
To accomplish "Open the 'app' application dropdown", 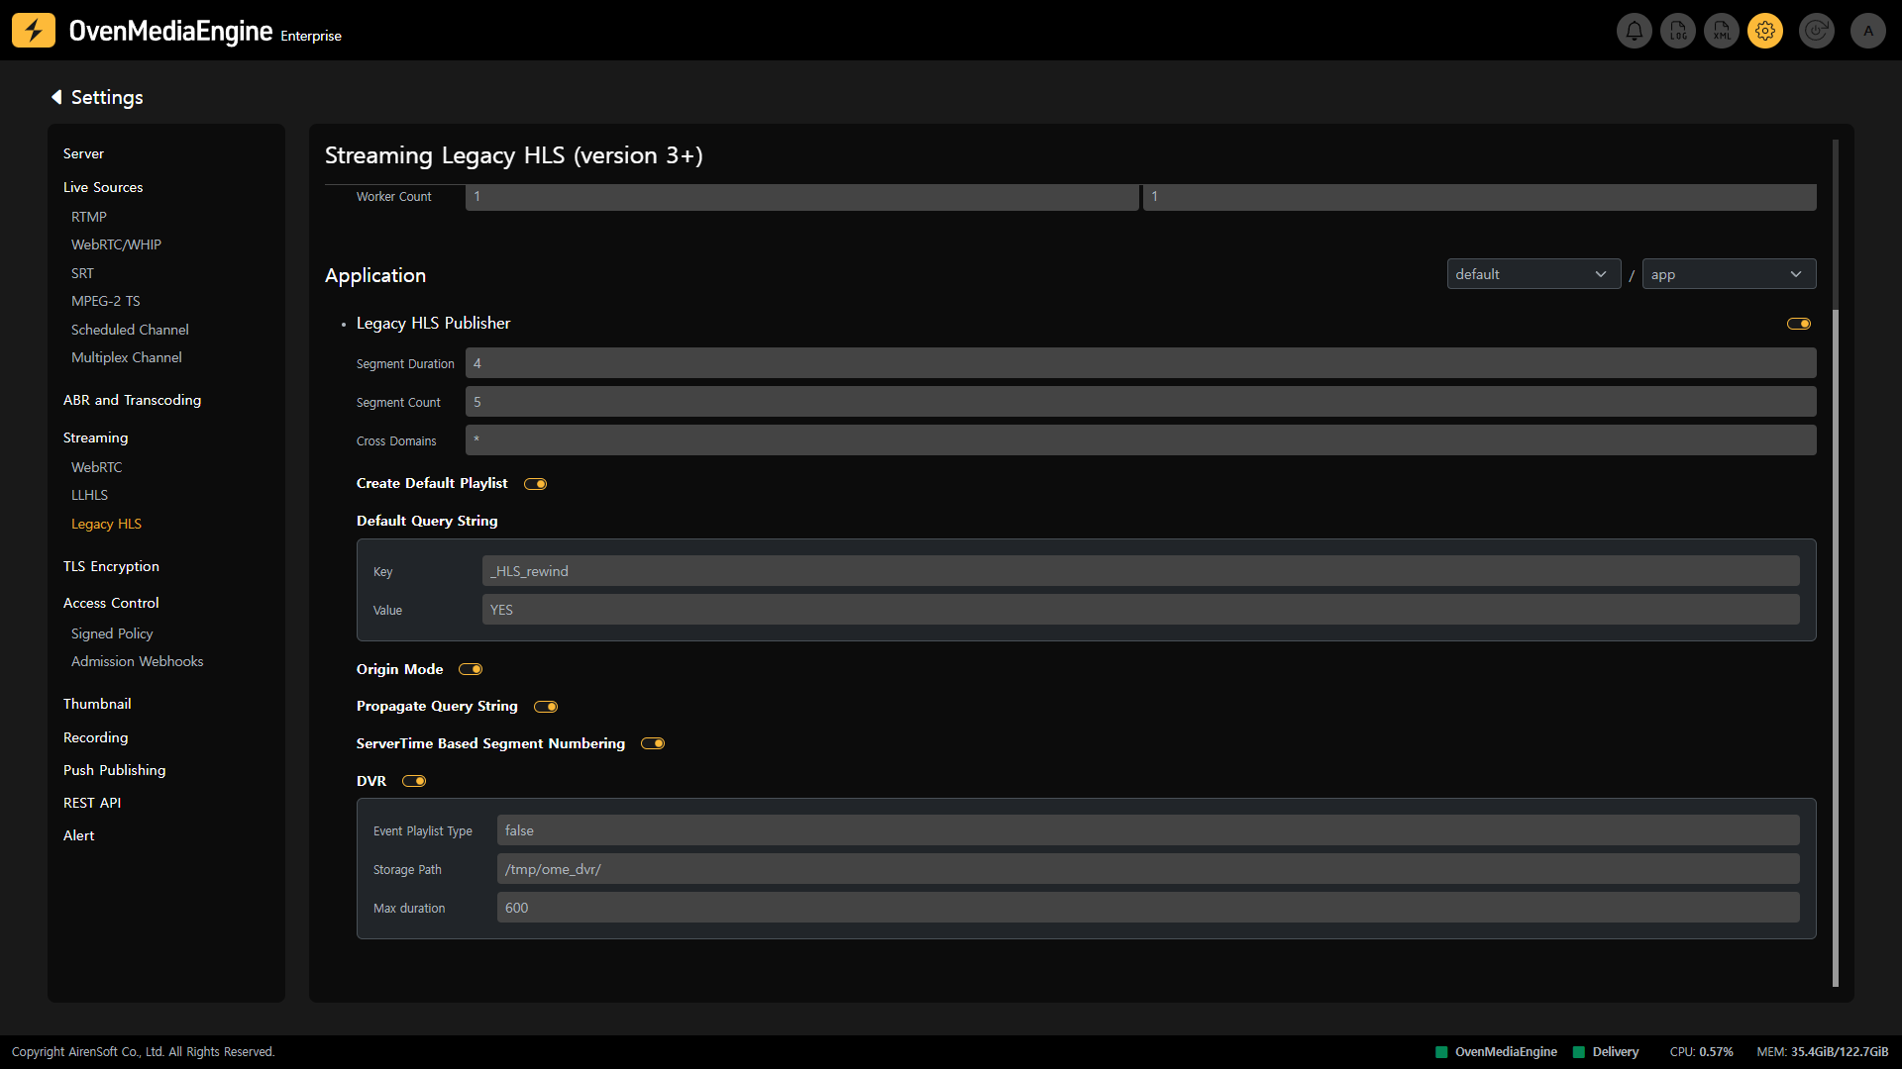I will tap(1728, 274).
